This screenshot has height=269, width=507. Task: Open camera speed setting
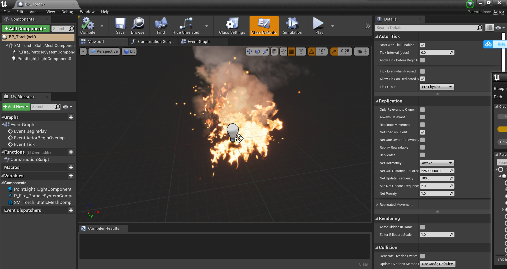tap(362, 51)
